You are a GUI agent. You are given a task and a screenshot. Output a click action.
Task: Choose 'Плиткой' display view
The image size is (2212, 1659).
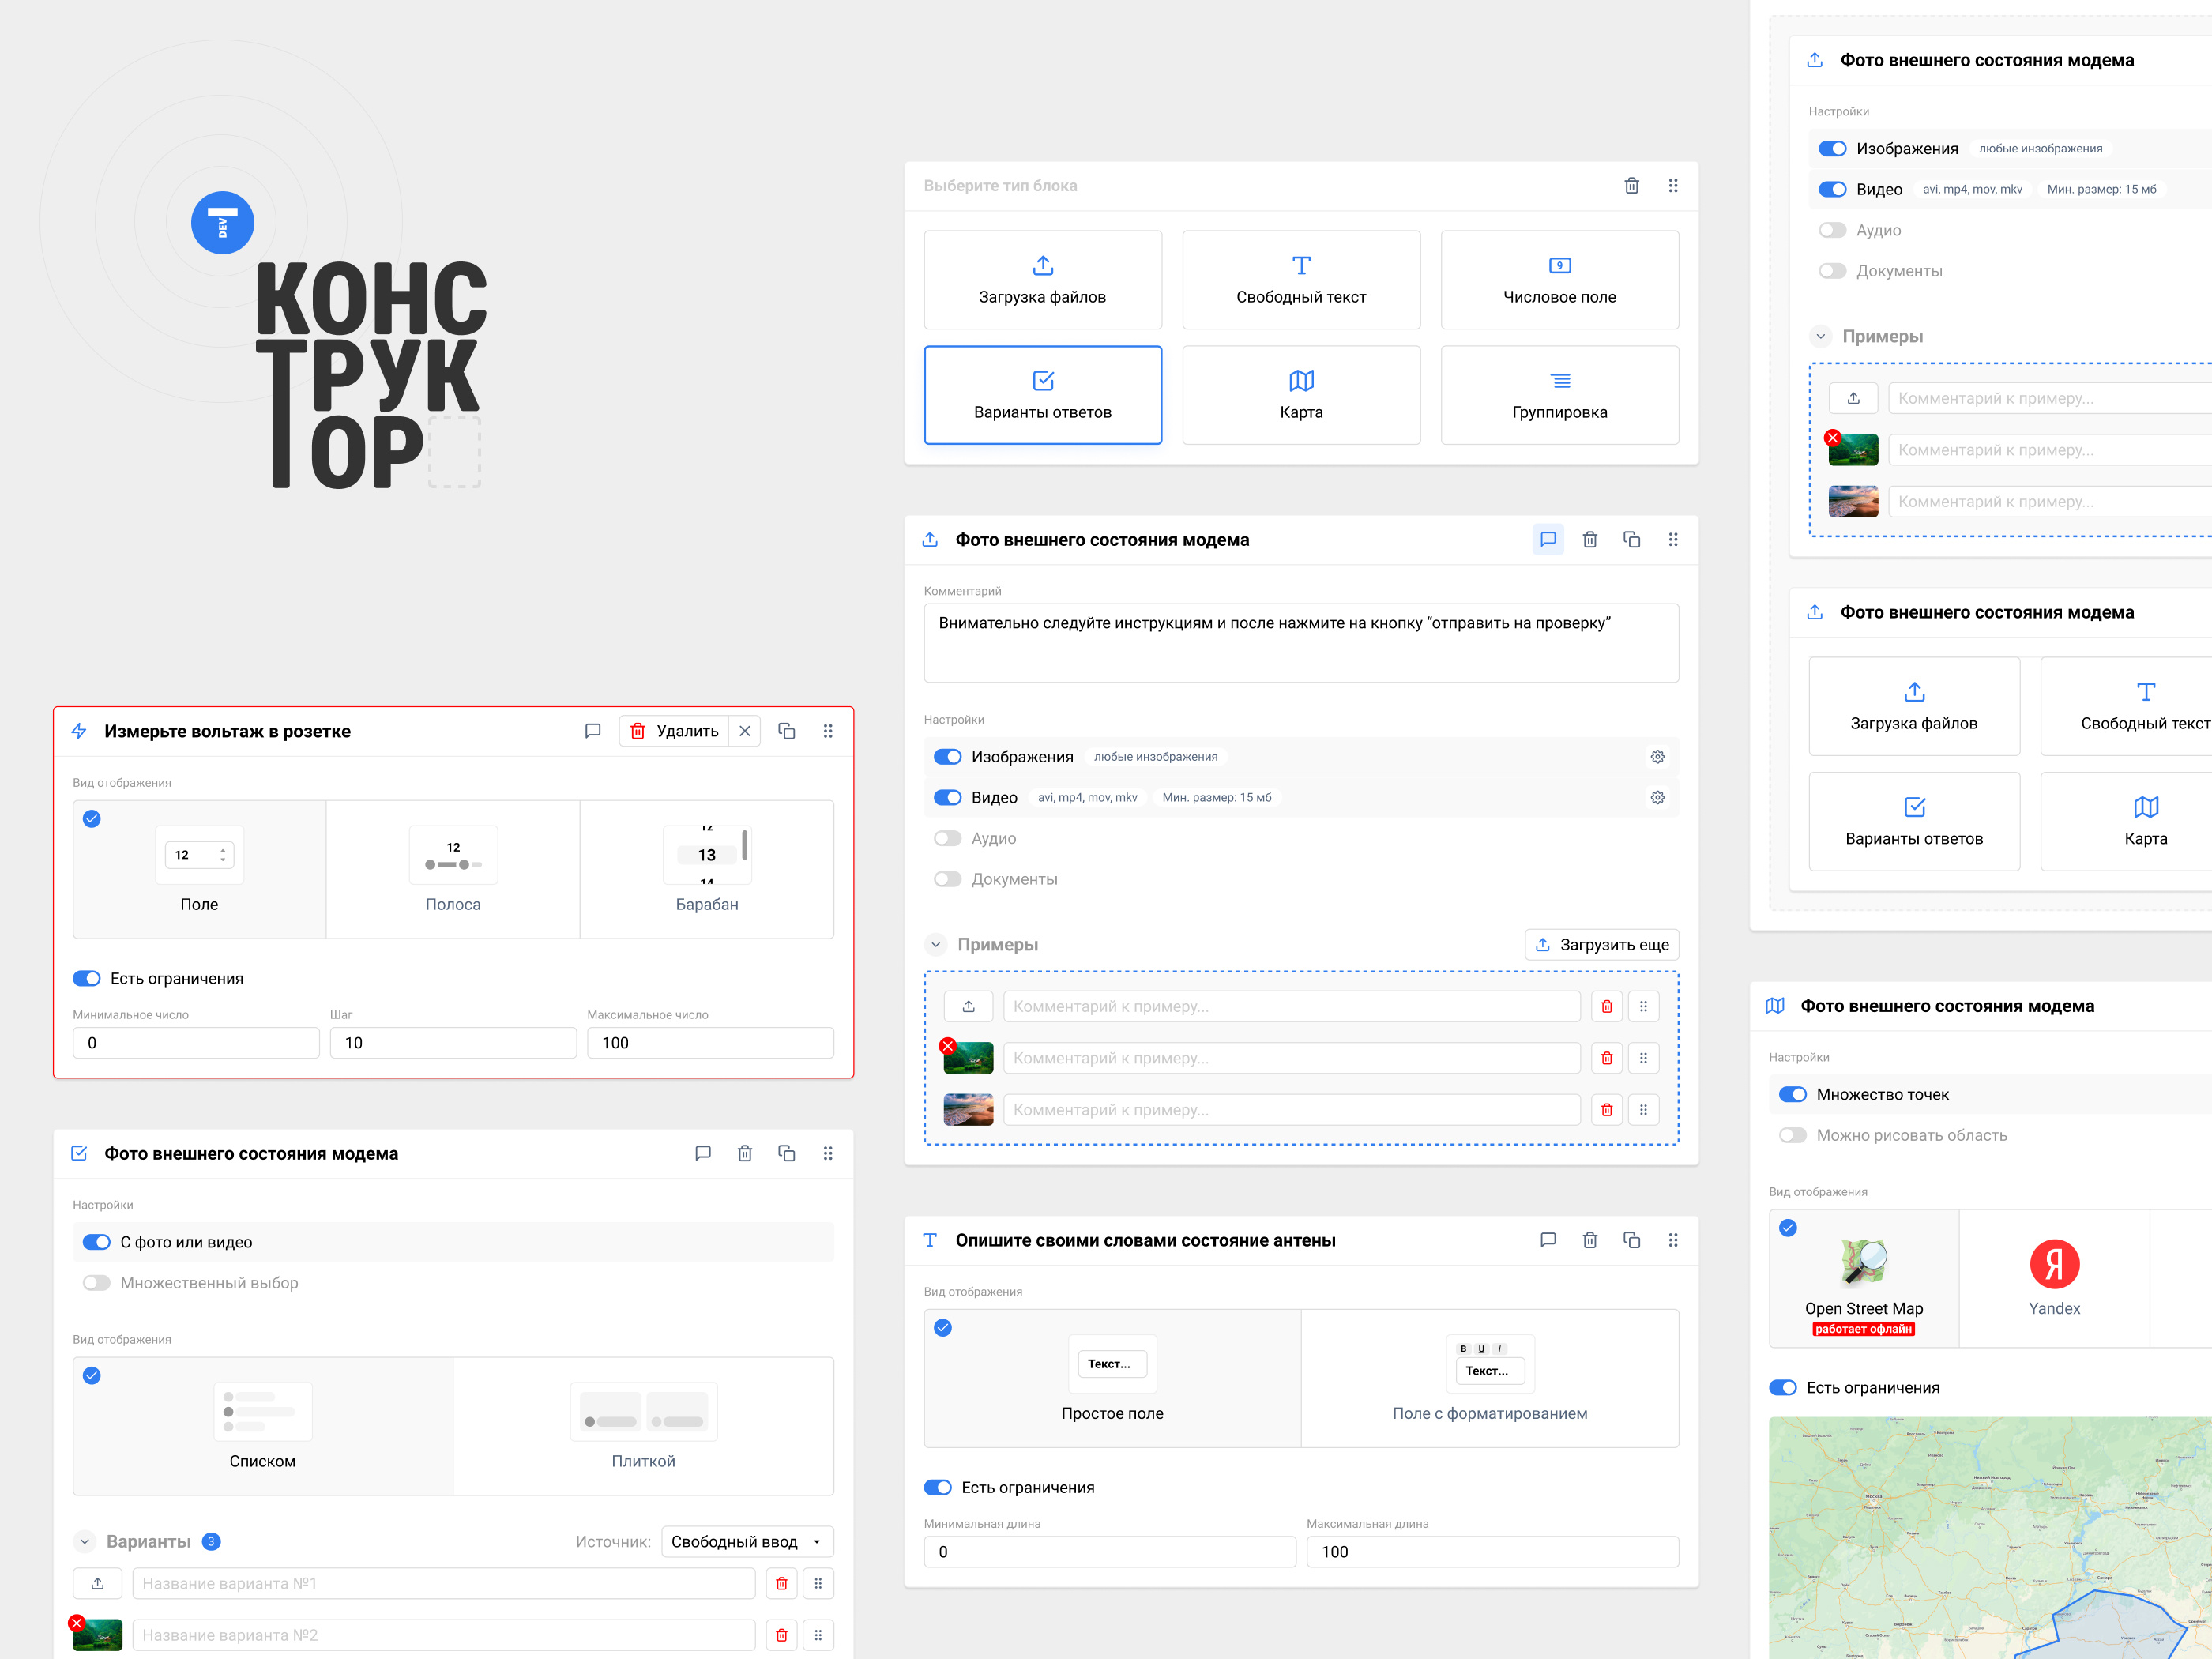click(x=643, y=1426)
